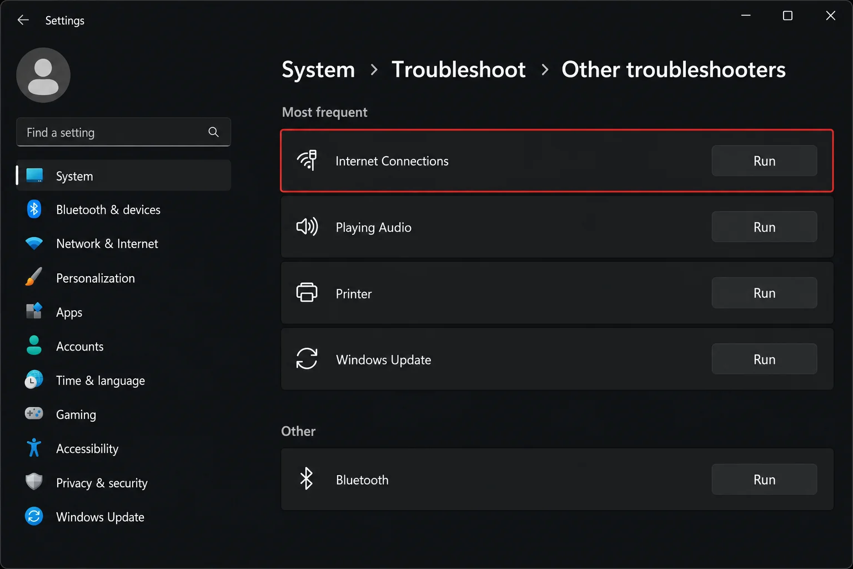Click the Internet Connections label
This screenshot has width=853, height=569.
tap(392, 161)
